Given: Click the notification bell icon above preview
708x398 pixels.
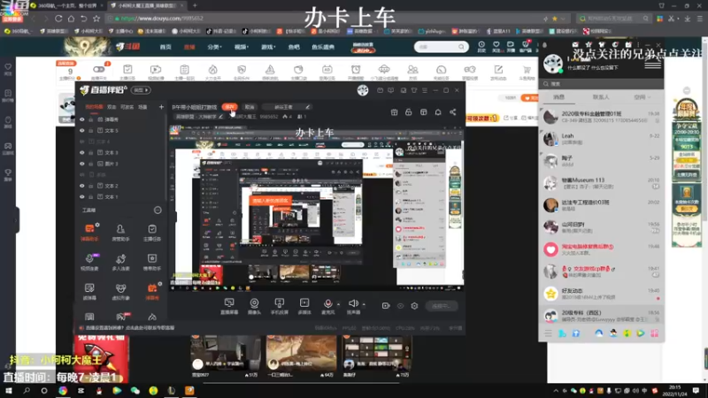Looking at the screenshot, I should [x=438, y=112].
